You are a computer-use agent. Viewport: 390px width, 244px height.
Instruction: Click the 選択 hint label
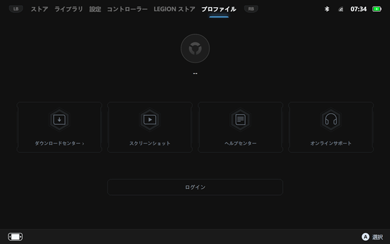(x=378, y=237)
